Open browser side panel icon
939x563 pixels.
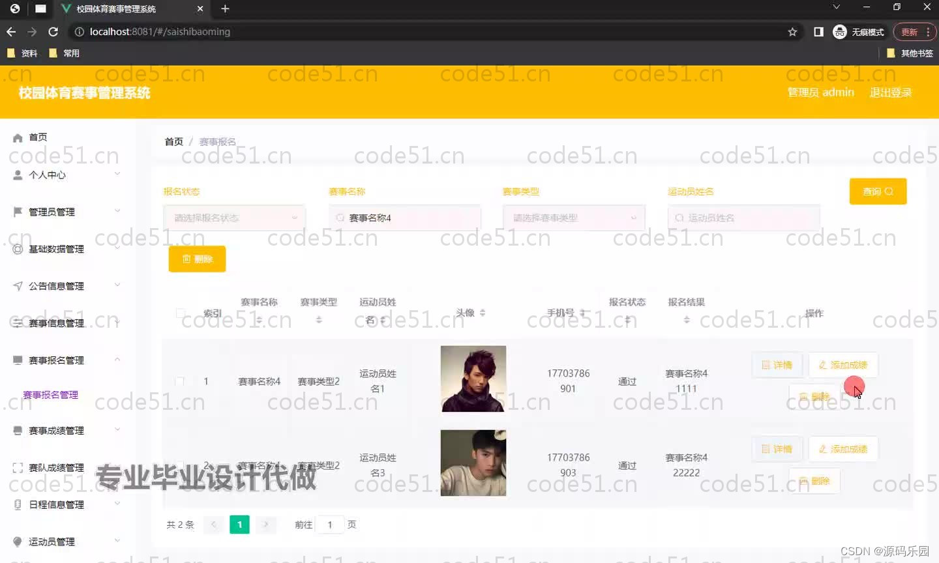pyautogui.click(x=818, y=32)
